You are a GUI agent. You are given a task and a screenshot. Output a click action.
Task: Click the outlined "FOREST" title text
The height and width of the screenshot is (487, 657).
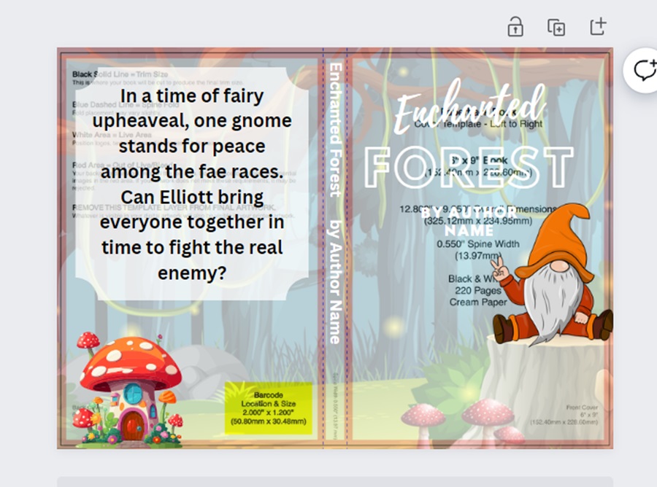(x=469, y=167)
